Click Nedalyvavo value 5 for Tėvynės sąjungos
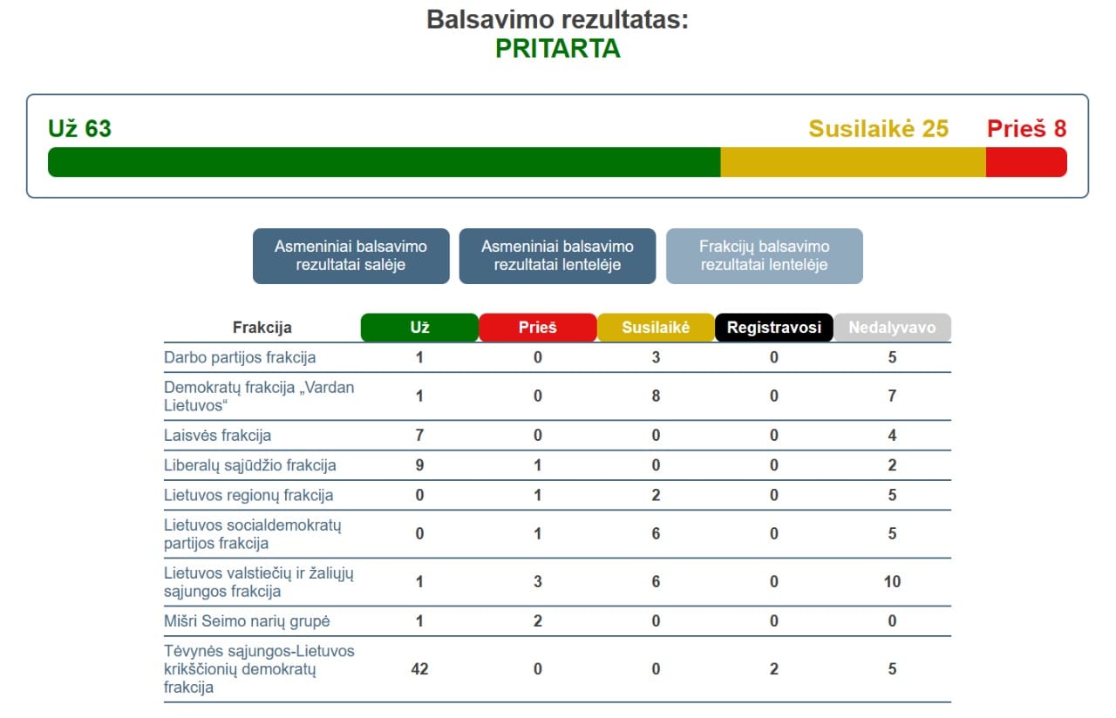 892,669
